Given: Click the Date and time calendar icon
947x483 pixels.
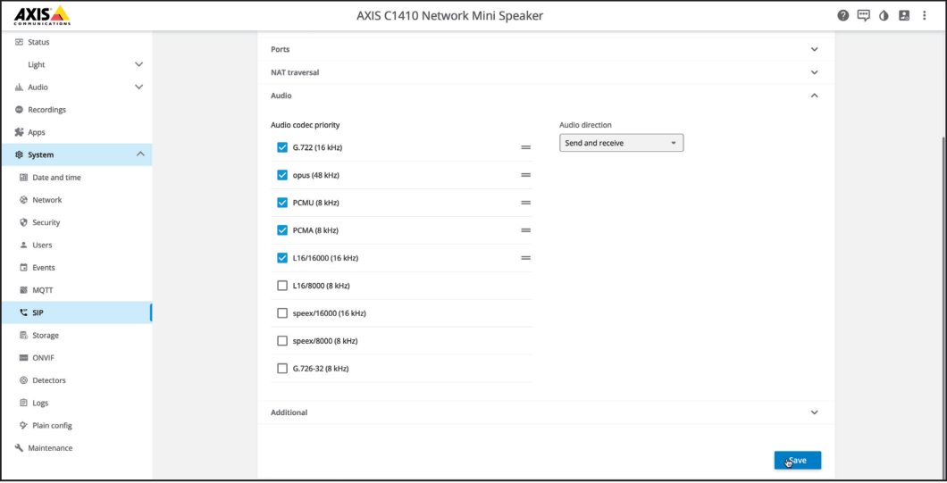Looking at the screenshot, I should click(x=23, y=178).
